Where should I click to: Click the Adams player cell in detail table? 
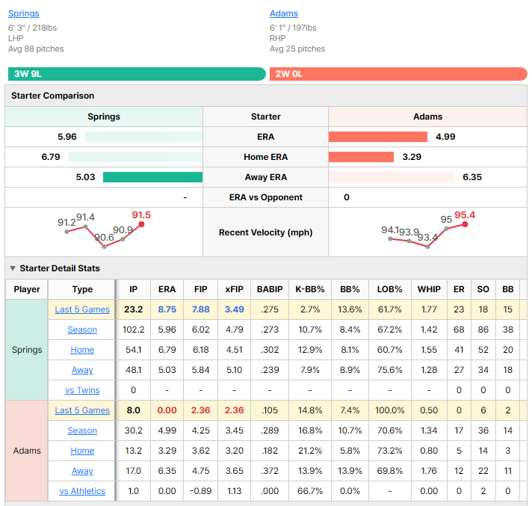(27, 451)
